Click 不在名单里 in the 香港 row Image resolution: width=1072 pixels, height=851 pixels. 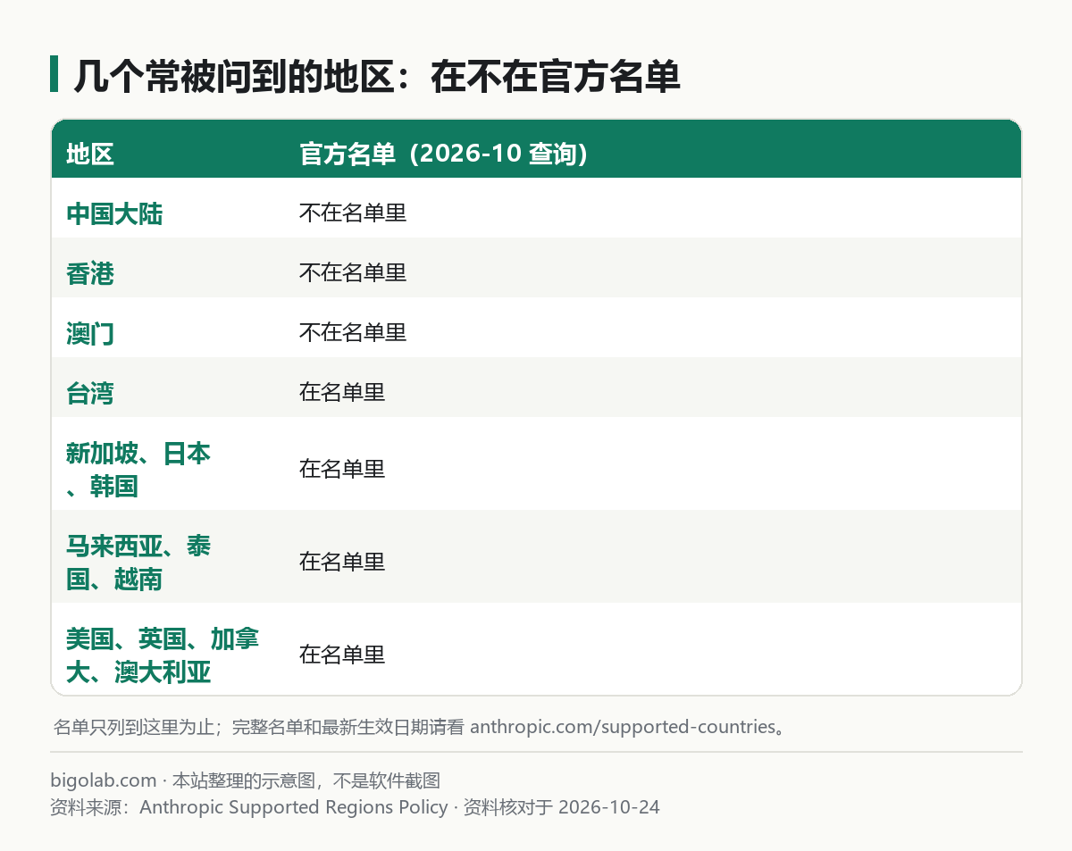pos(353,273)
